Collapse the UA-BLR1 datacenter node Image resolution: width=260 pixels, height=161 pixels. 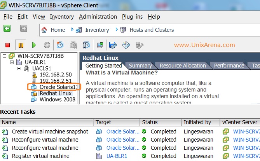click(12, 62)
